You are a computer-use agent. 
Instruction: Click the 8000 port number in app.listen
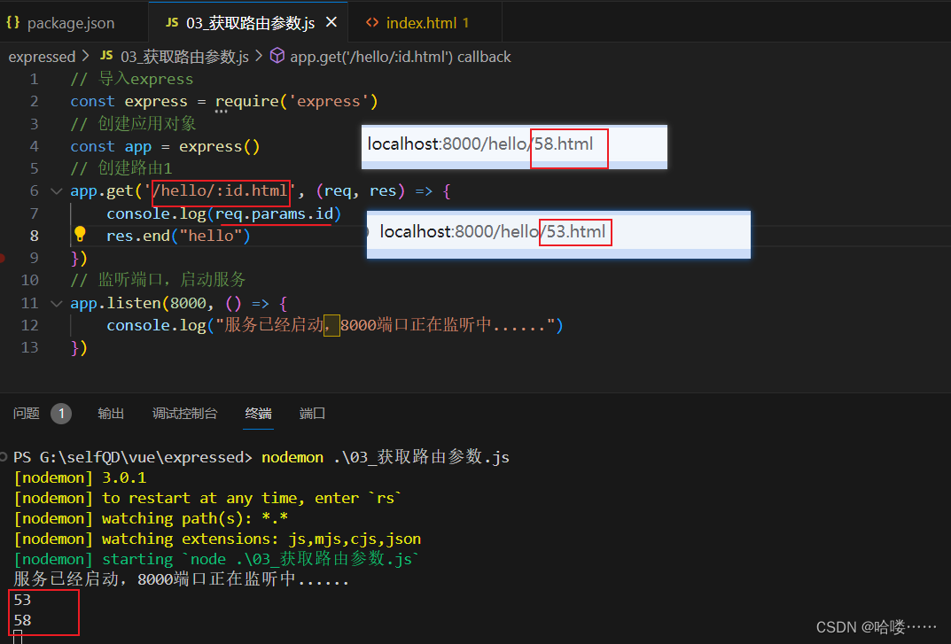[188, 303]
